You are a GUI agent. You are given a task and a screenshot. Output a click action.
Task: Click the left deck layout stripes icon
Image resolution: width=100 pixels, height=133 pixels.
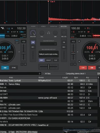pyautogui.click(x=8, y=28)
